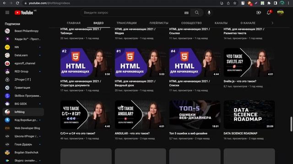Open the СООБЩЕСТВО tab

click(191, 23)
